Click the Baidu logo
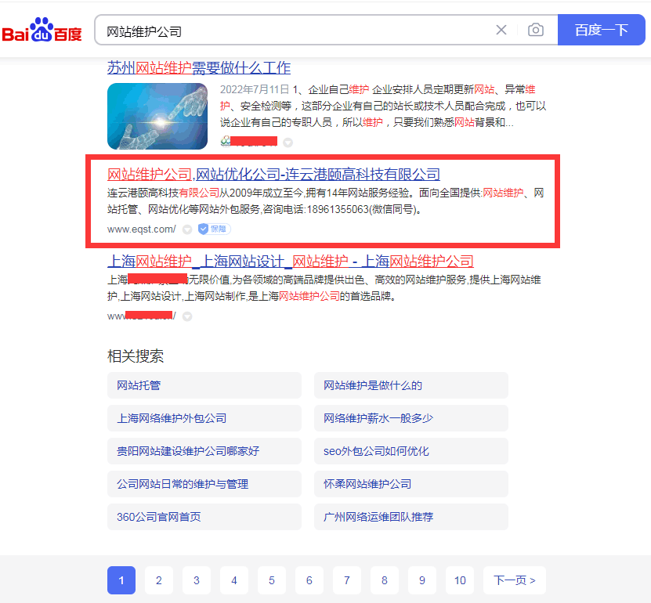 click(x=42, y=30)
